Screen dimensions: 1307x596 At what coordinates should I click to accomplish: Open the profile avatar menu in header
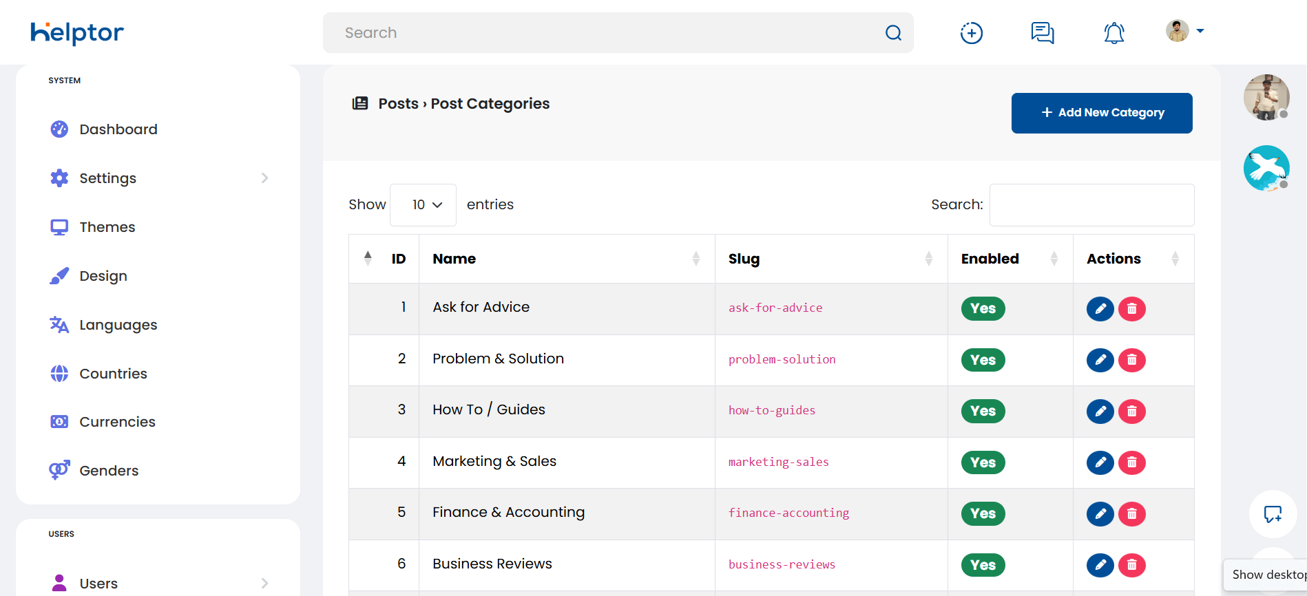1184,31
